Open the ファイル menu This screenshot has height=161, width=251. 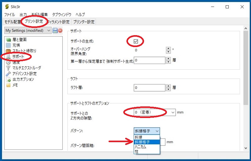(x=9, y=14)
